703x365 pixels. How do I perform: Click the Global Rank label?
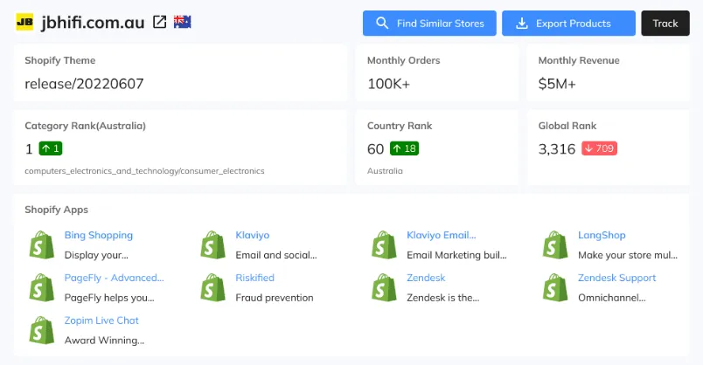coord(567,126)
